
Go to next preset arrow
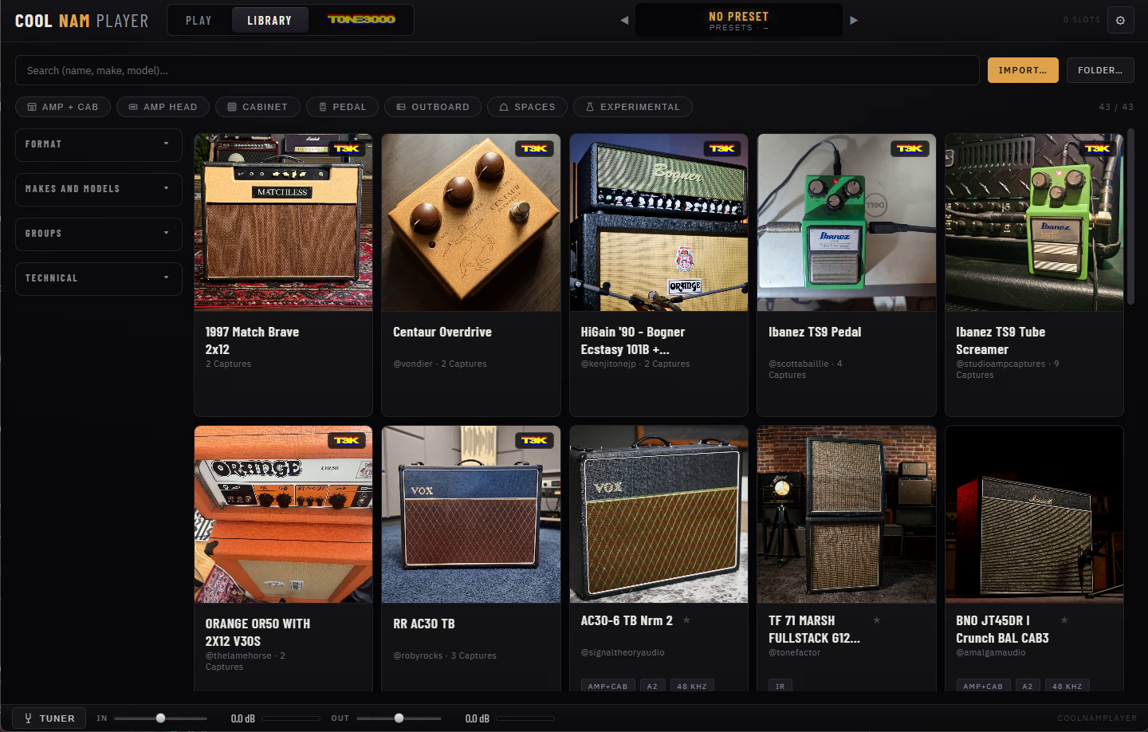tap(854, 20)
